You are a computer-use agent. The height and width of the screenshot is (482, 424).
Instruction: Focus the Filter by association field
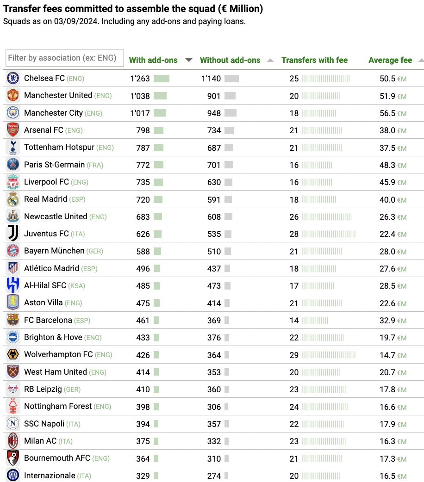tap(65, 58)
